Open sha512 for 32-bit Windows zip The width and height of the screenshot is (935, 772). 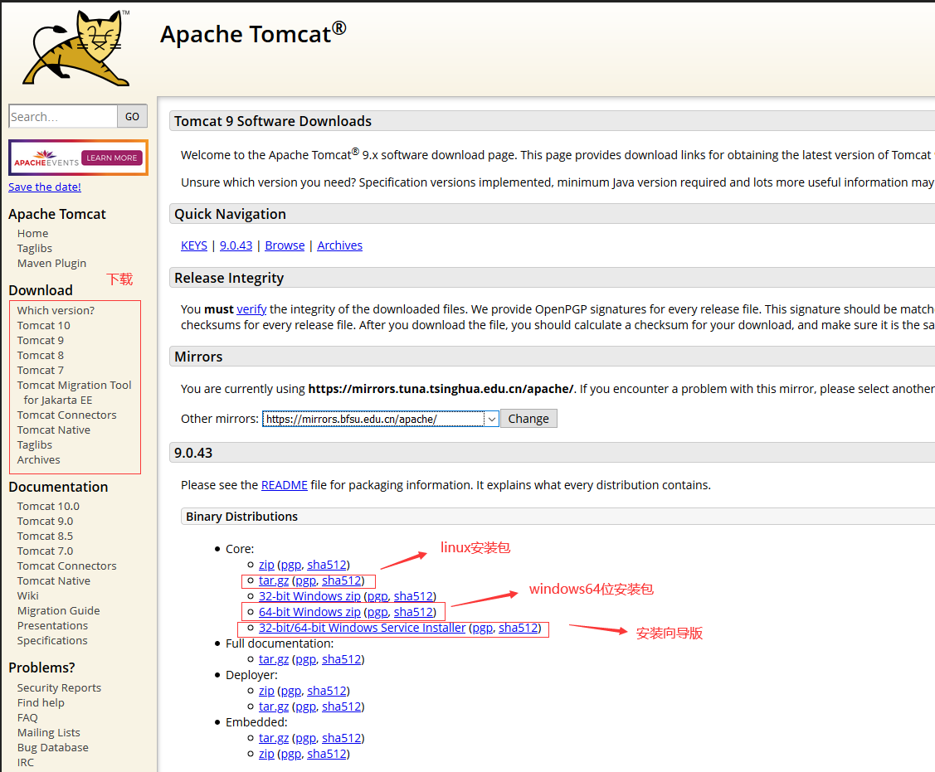pyautogui.click(x=413, y=595)
